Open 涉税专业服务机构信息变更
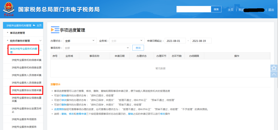 [27, 68]
